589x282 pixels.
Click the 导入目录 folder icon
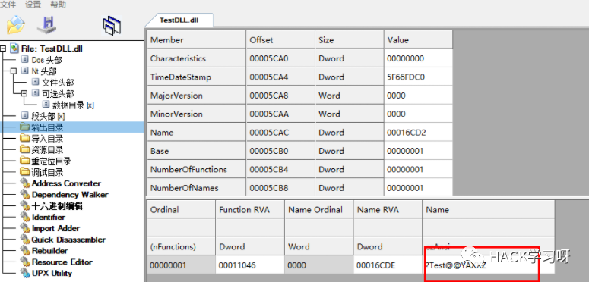[x=25, y=139]
